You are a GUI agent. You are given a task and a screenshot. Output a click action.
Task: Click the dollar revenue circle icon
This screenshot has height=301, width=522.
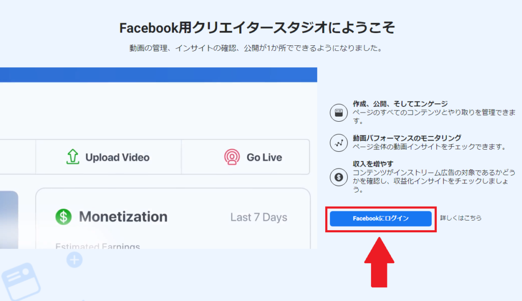[338, 177]
